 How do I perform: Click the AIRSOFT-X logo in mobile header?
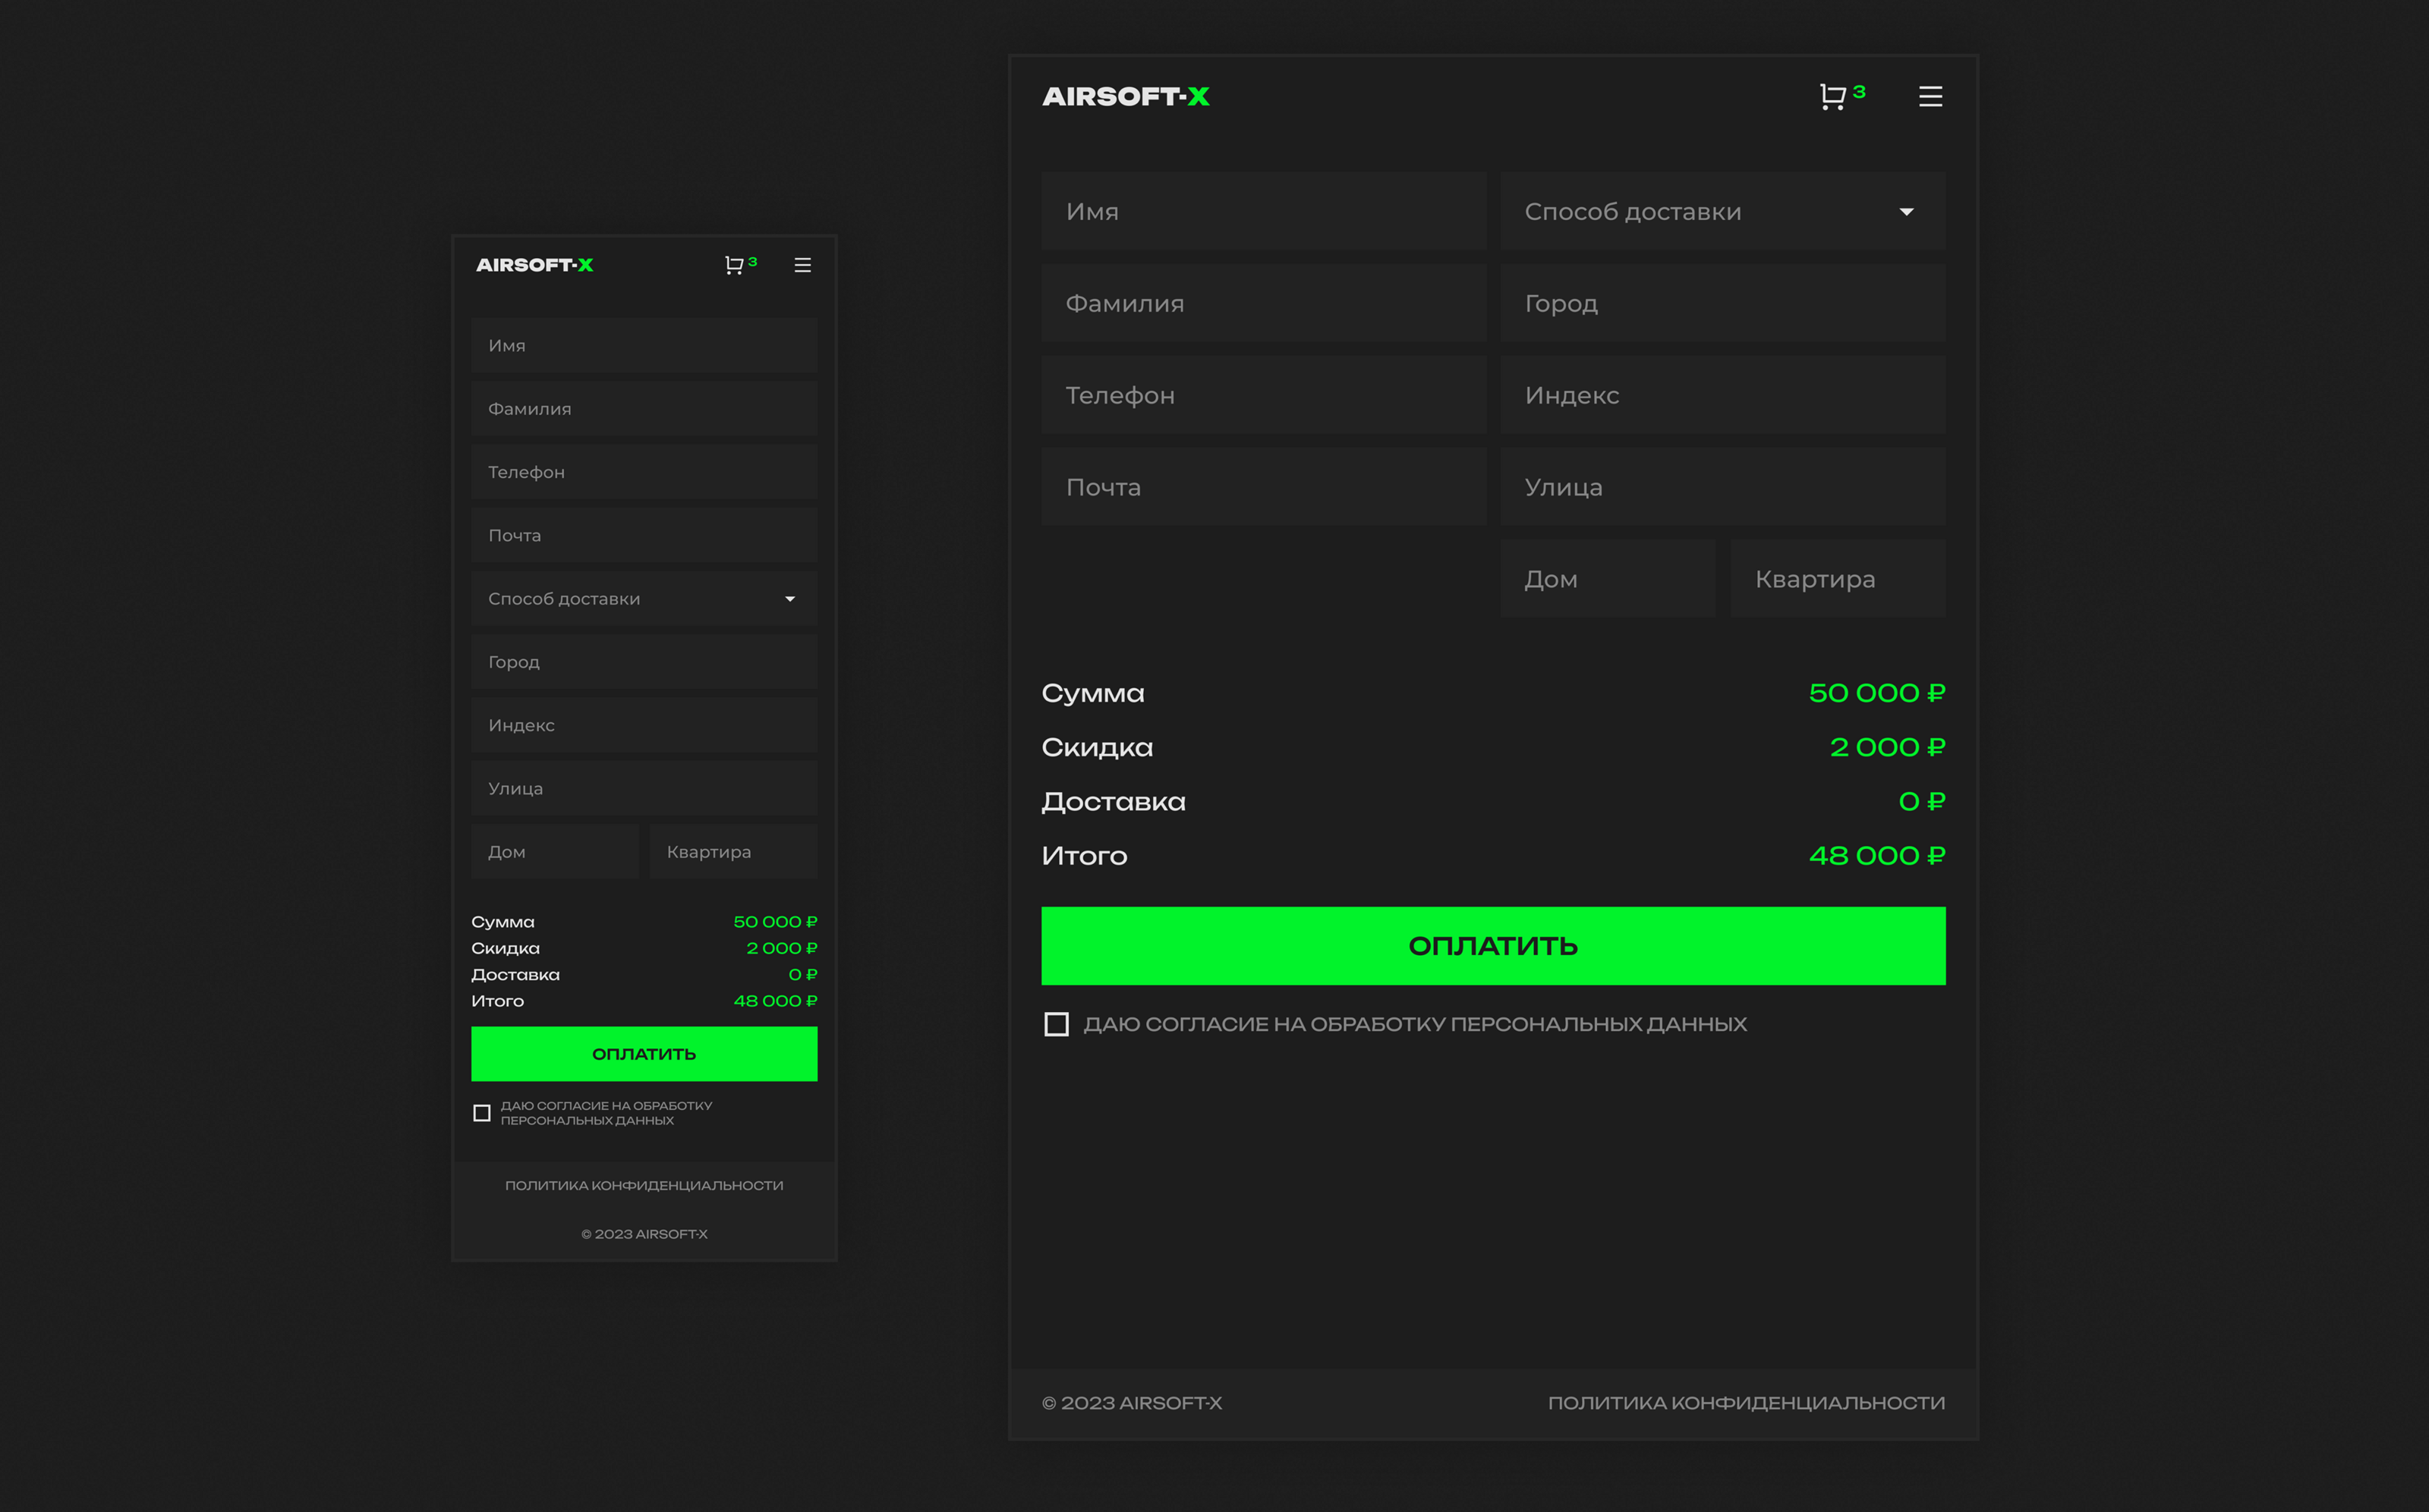point(534,265)
